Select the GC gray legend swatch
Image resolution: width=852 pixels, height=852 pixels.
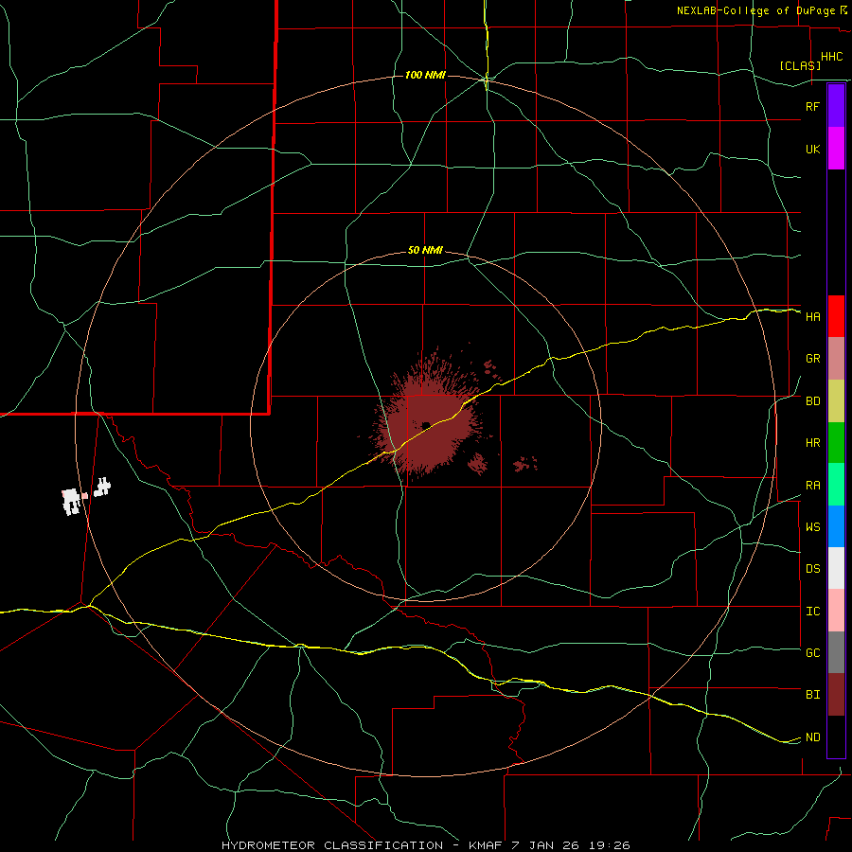(836, 652)
